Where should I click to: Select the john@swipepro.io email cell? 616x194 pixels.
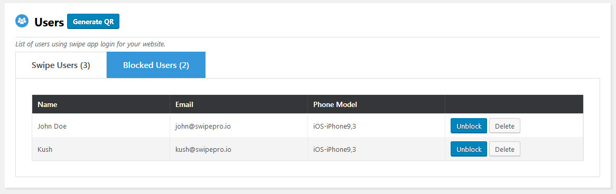coord(239,126)
